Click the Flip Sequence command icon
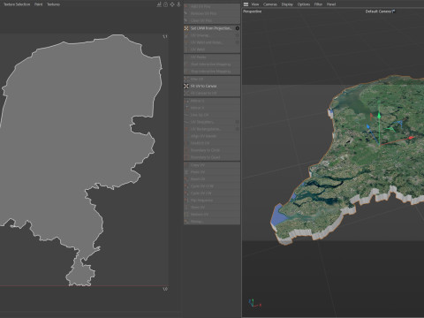The width and height of the screenshot is (424, 318). click(186, 201)
